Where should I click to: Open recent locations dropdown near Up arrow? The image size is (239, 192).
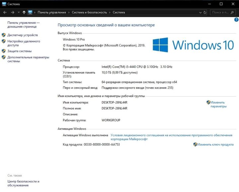pyautogui.click(x=18, y=12)
